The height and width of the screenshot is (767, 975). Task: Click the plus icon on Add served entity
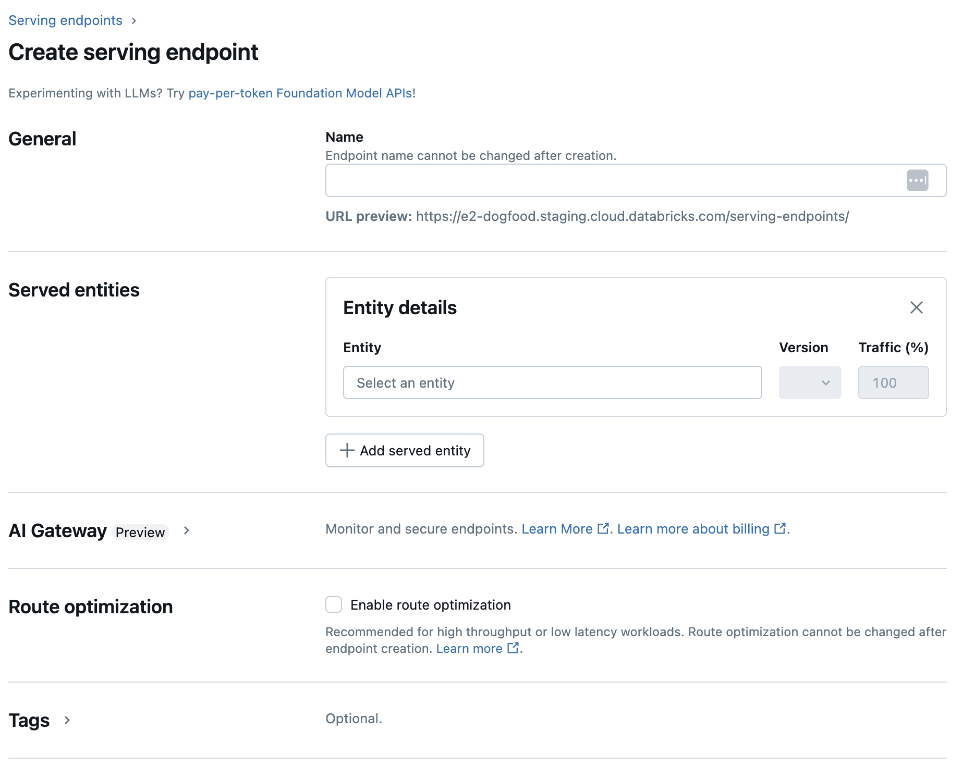coord(346,450)
